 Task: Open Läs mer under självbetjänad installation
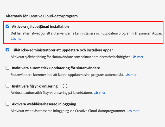pos(17,39)
